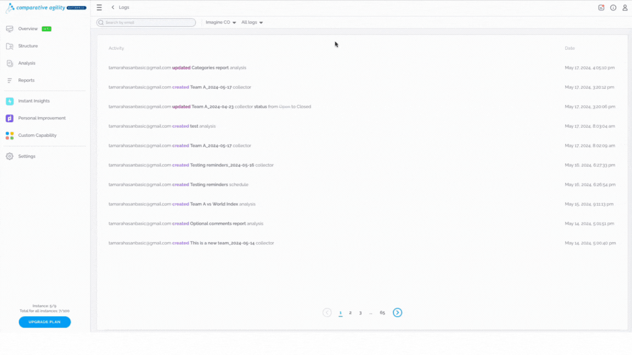The width and height of the screenshot is (632, 355).
Task: Click the updated Categories report log entry
Action: point(177,68)
